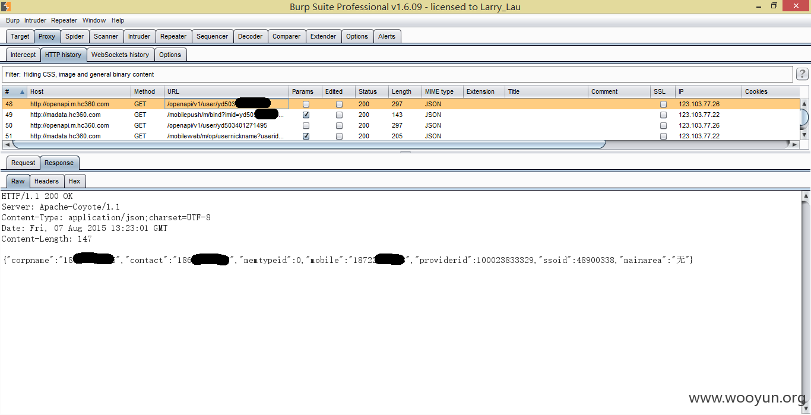Sort by the # column arrow
Image resolution: width=811 pixels, height=415 pixels.
click(23, 91)
